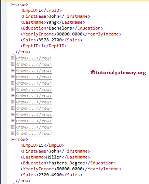
Task: Click the YearlyIncome value 80000.0000
Action: point(70,169)
